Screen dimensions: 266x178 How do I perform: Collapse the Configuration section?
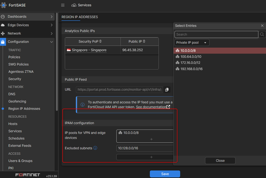click(x=51, y=42)
